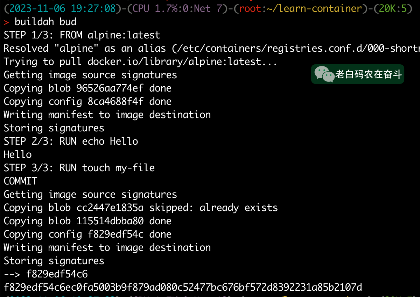Click blob cc2447e1835a skipped line
The image size is (420, 297).
141,208
